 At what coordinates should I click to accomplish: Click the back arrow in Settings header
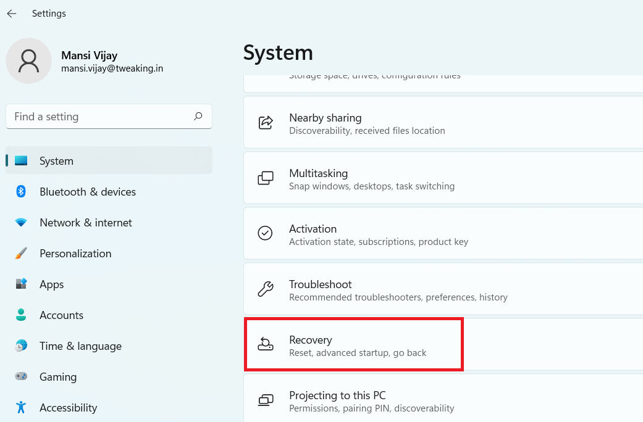tap(12, 14)
